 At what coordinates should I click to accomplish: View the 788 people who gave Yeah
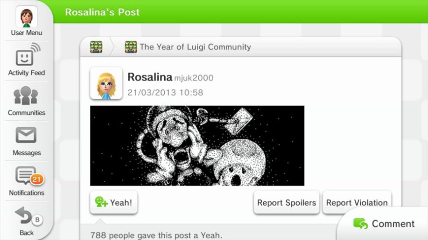pyautogui.click(x=156, y=235)
